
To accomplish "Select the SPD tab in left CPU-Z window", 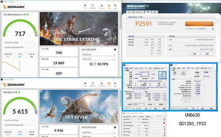I will [x=146, y=68].
